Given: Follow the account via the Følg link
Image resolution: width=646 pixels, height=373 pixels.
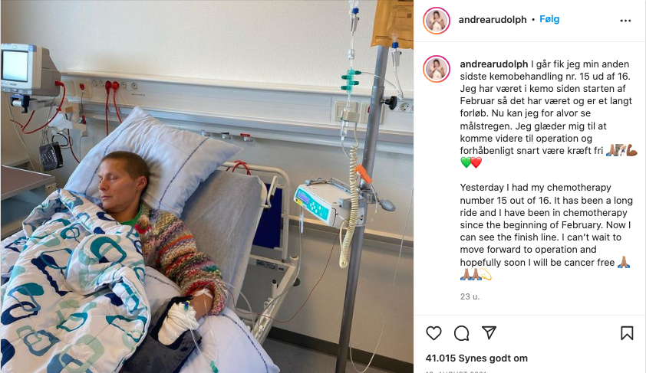Looking at the screenshot, I should pyautogui.click(x=549, y=19).
